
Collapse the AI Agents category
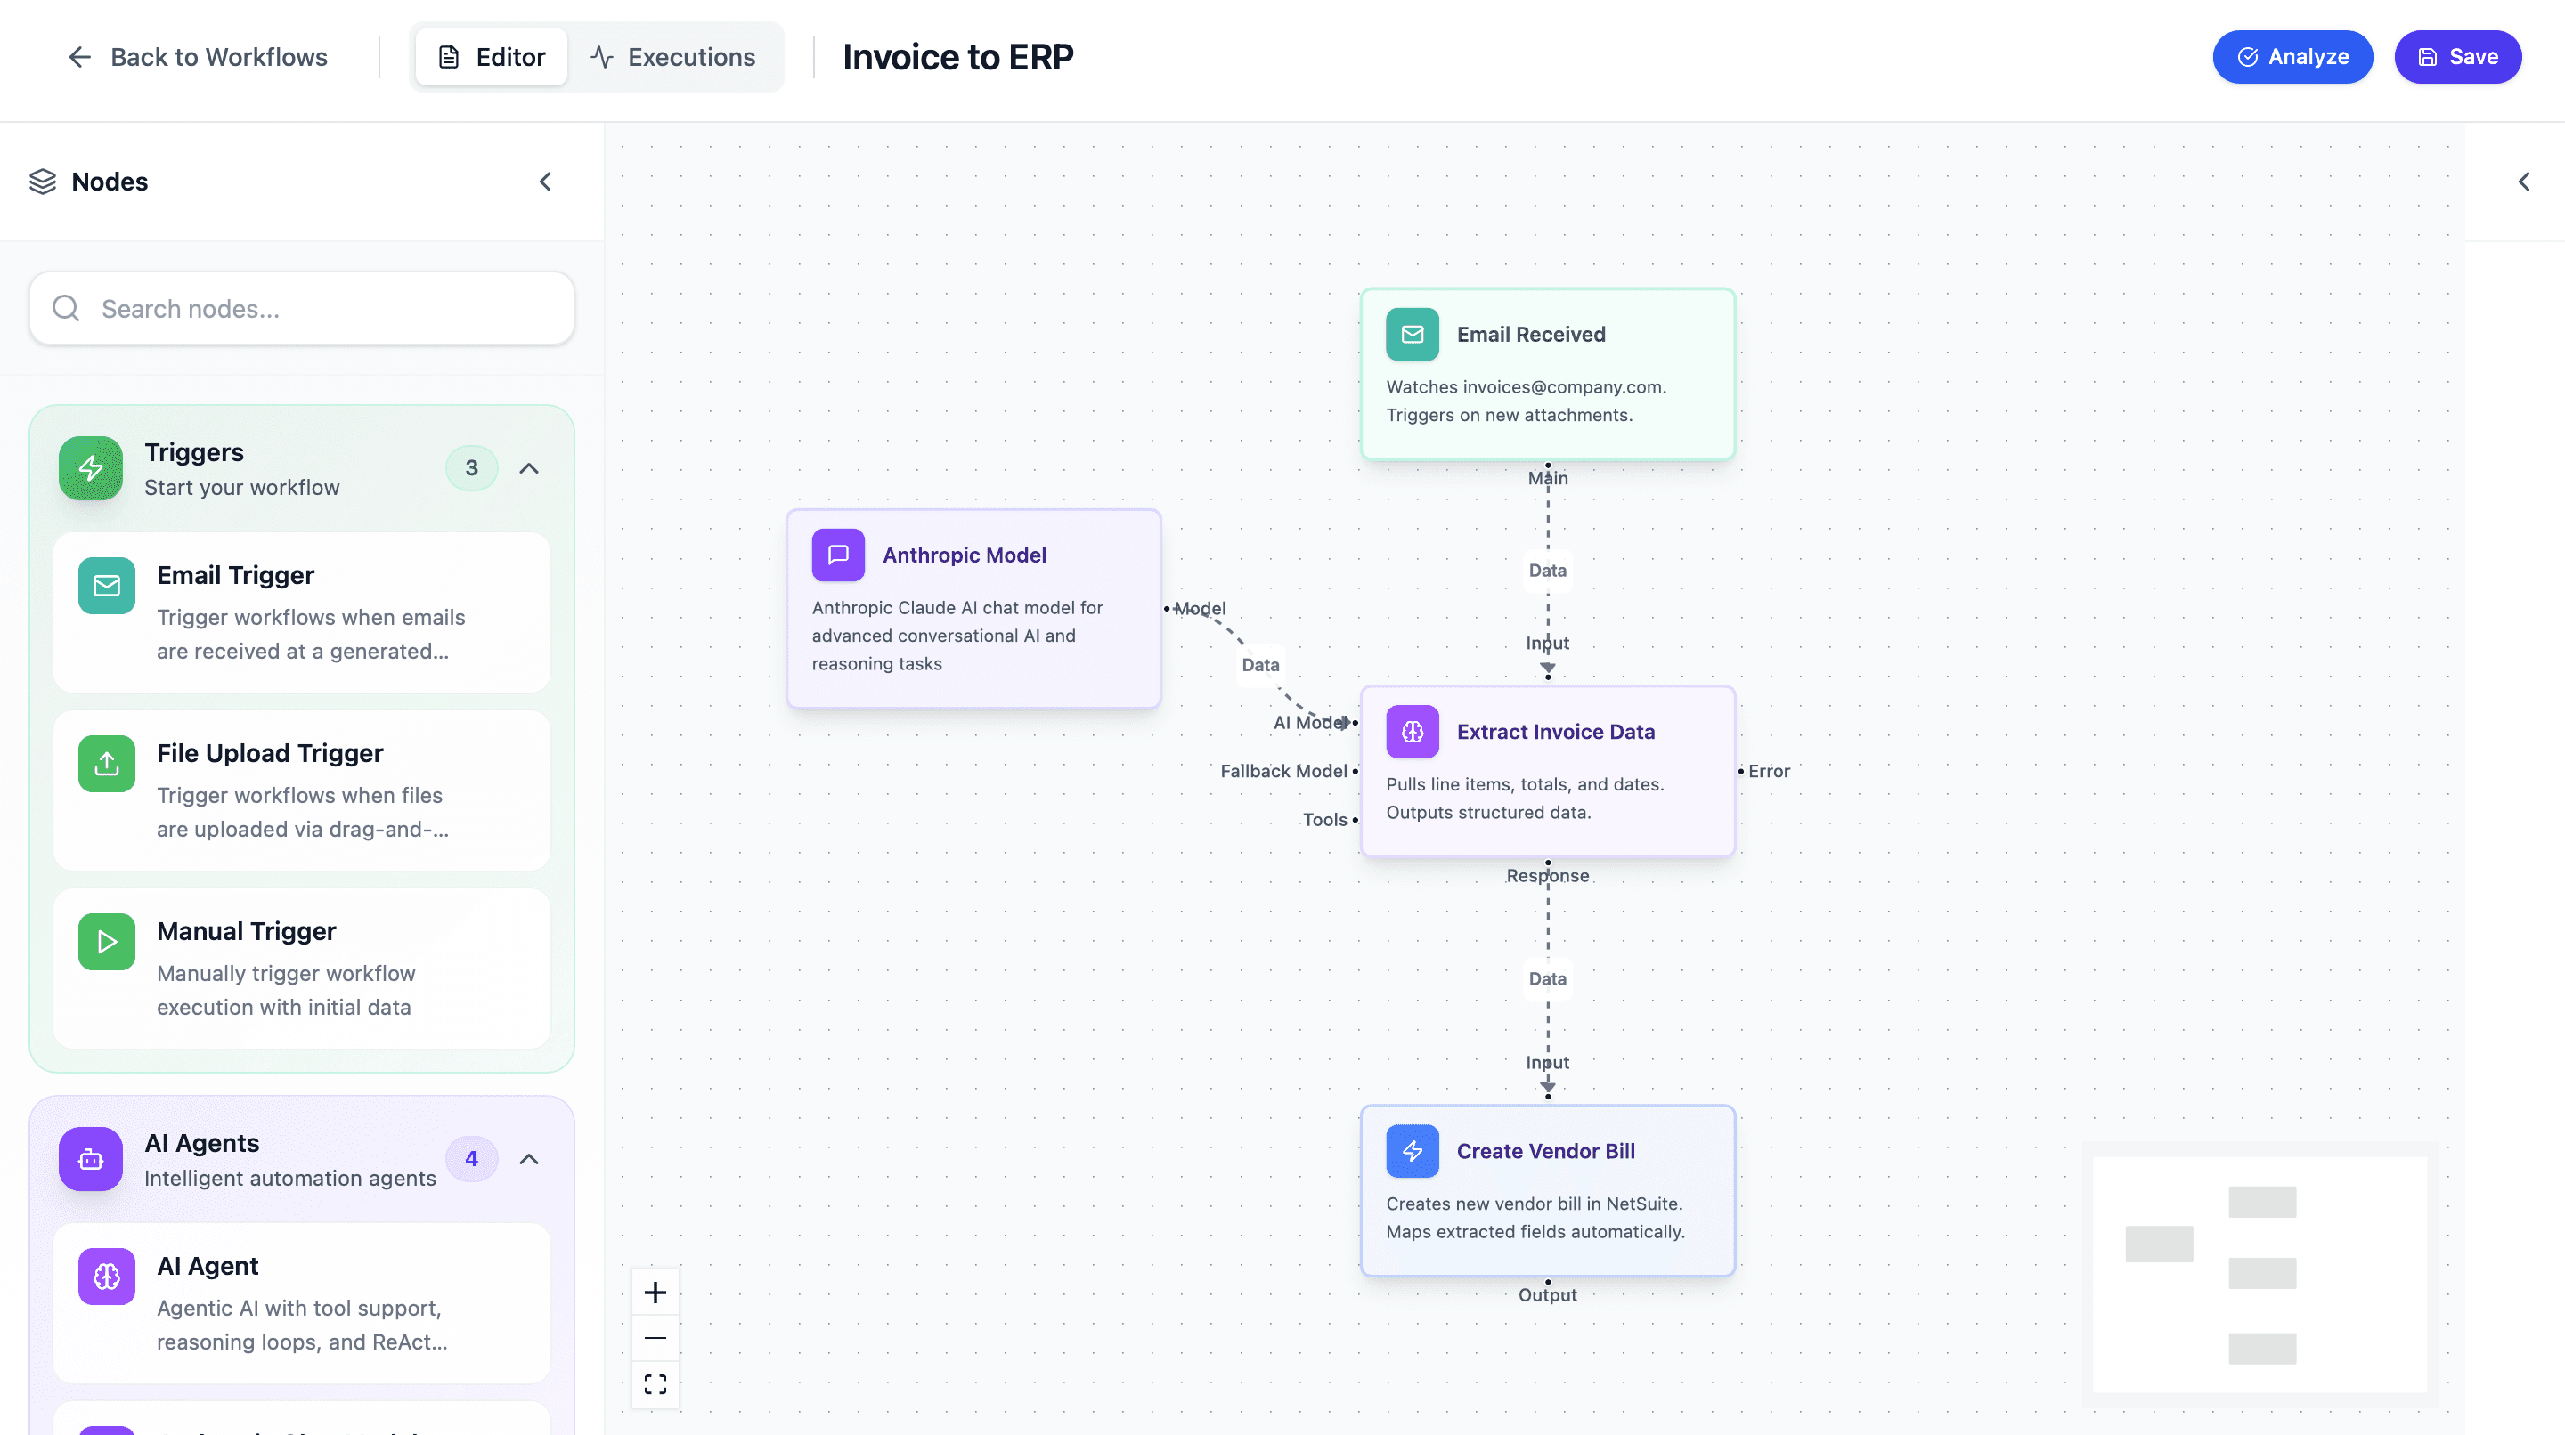[x=529, y=1159]
